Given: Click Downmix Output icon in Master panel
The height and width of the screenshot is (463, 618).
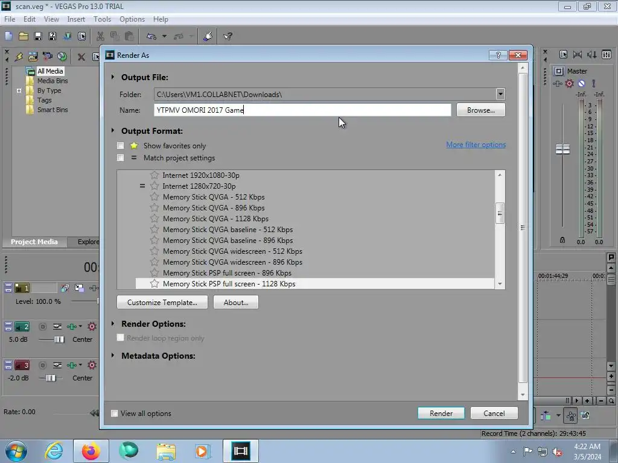Looking at the screenshot, I should [x=578, y=54].
